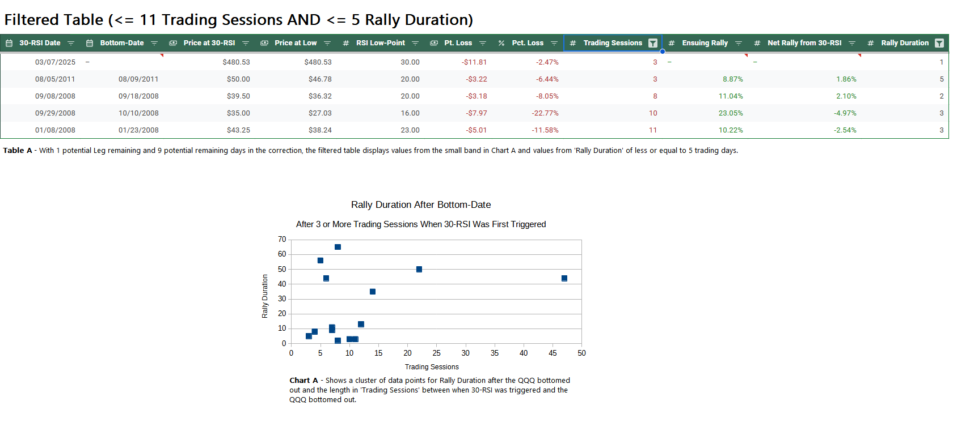
Task: Click the Rally Duration After Bottom-Date chart title
Action: tap(421, 205)
